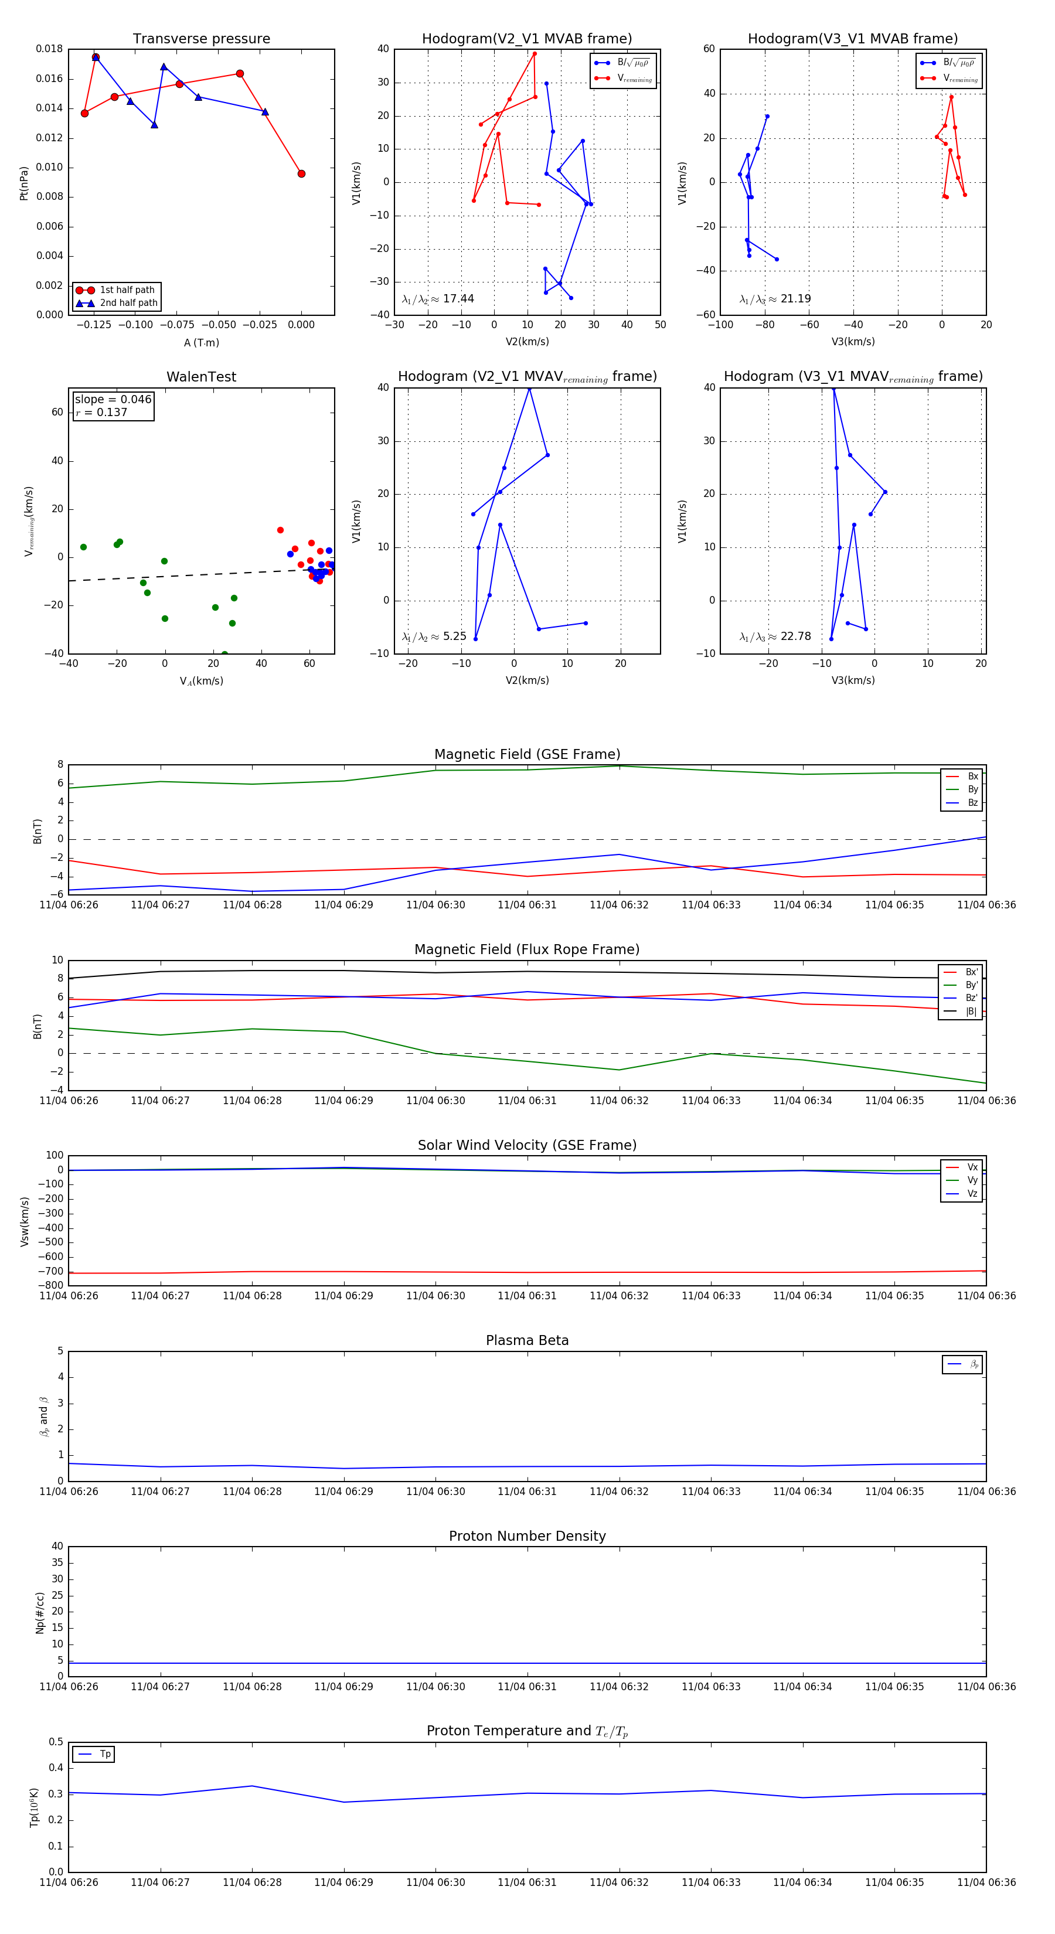The height and width of the screenshot is (1934, 1055).
Task: Click the "Transverse pressure" plot title
Action: (x=201, y=39)
